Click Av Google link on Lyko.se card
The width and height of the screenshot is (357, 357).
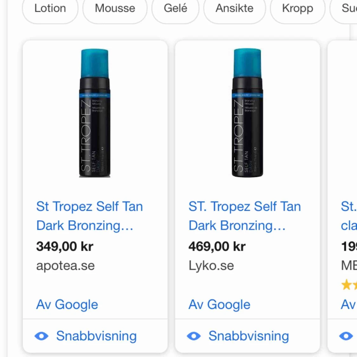tap(219, 305)
